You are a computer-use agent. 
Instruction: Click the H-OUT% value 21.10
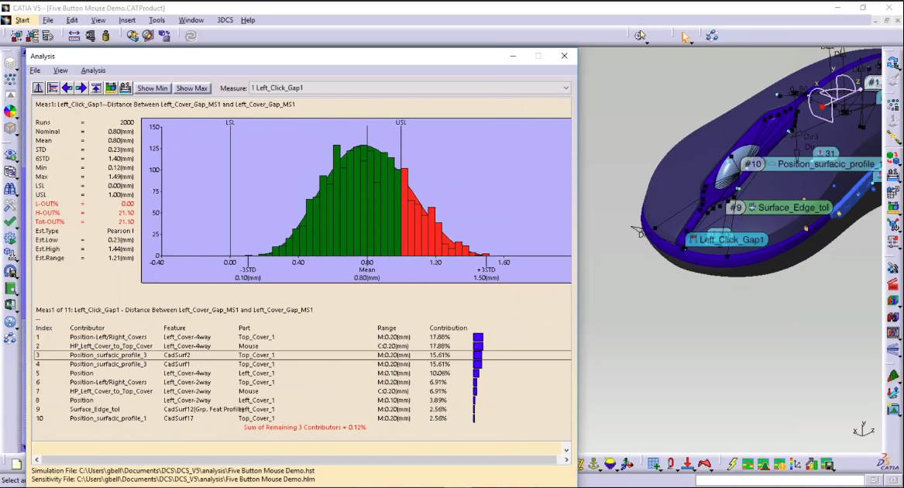[126, 213]
